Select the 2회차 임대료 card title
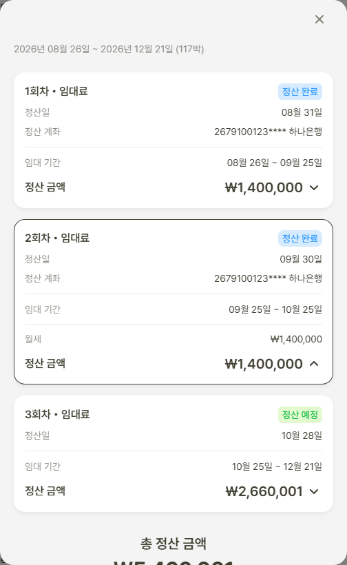Screen dimensions: 347x565 57,238
